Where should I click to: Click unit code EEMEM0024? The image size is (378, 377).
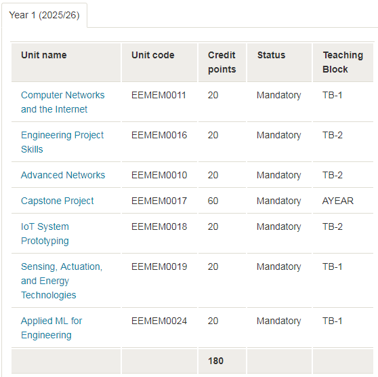pos(159,321)
